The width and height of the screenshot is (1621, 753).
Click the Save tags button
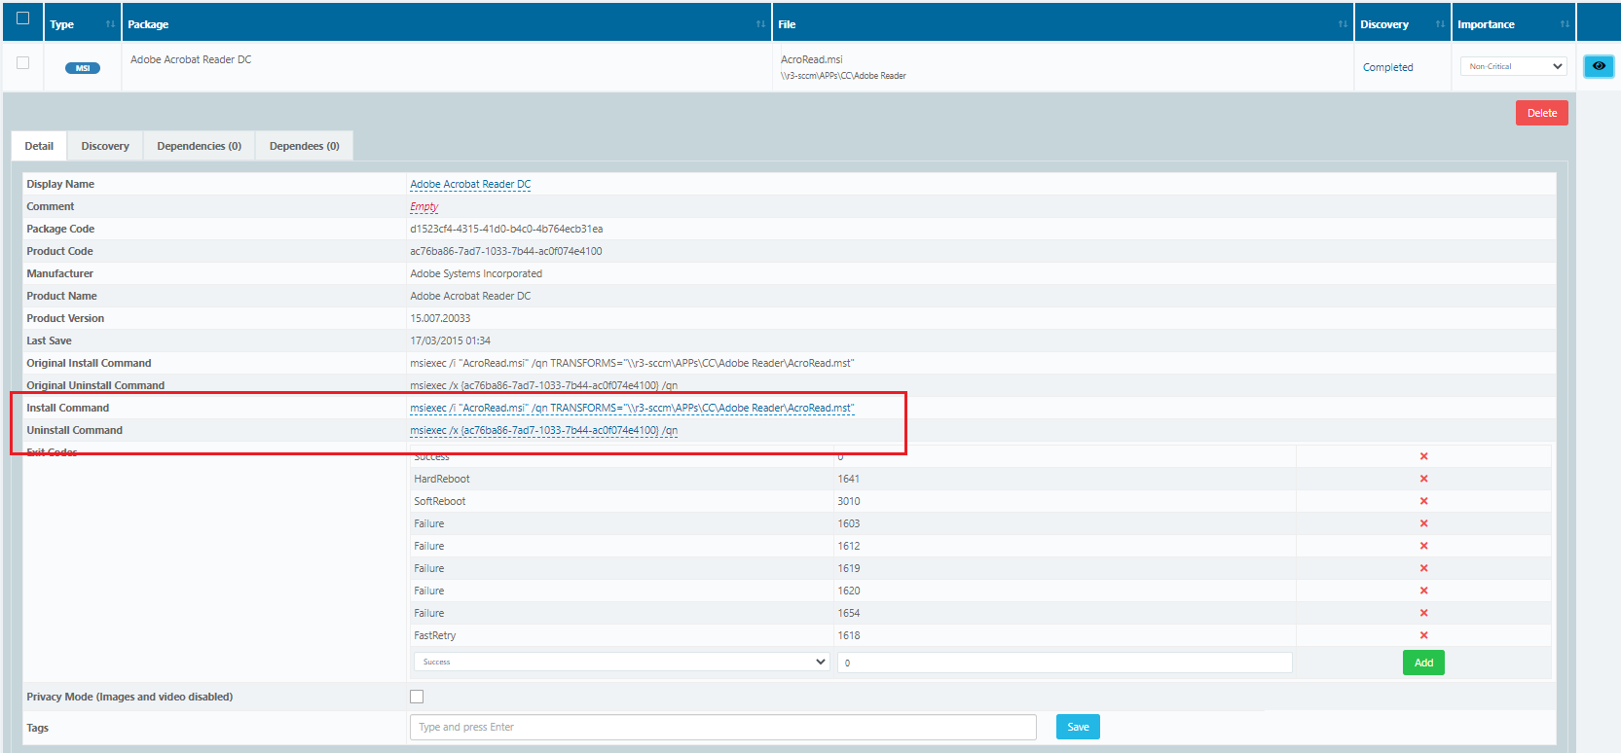click(1078, 727)
